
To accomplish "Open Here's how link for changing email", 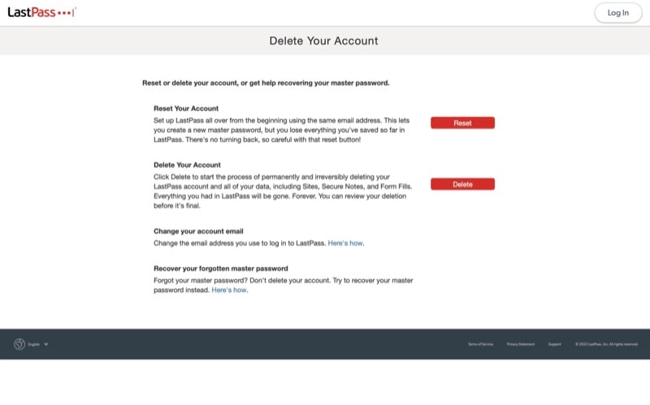I will [x=345, y=243].
